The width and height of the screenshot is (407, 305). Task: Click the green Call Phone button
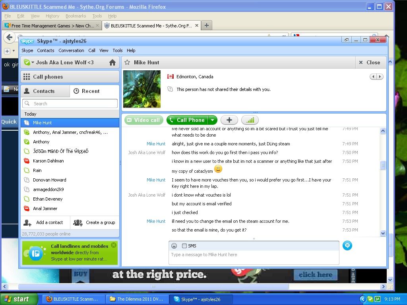point(187,120)
